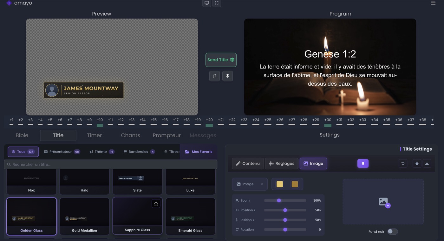The height and width of the screenshot is (241, 444).
Task: Filter titles by Tous category
Action: coord(23,152)
